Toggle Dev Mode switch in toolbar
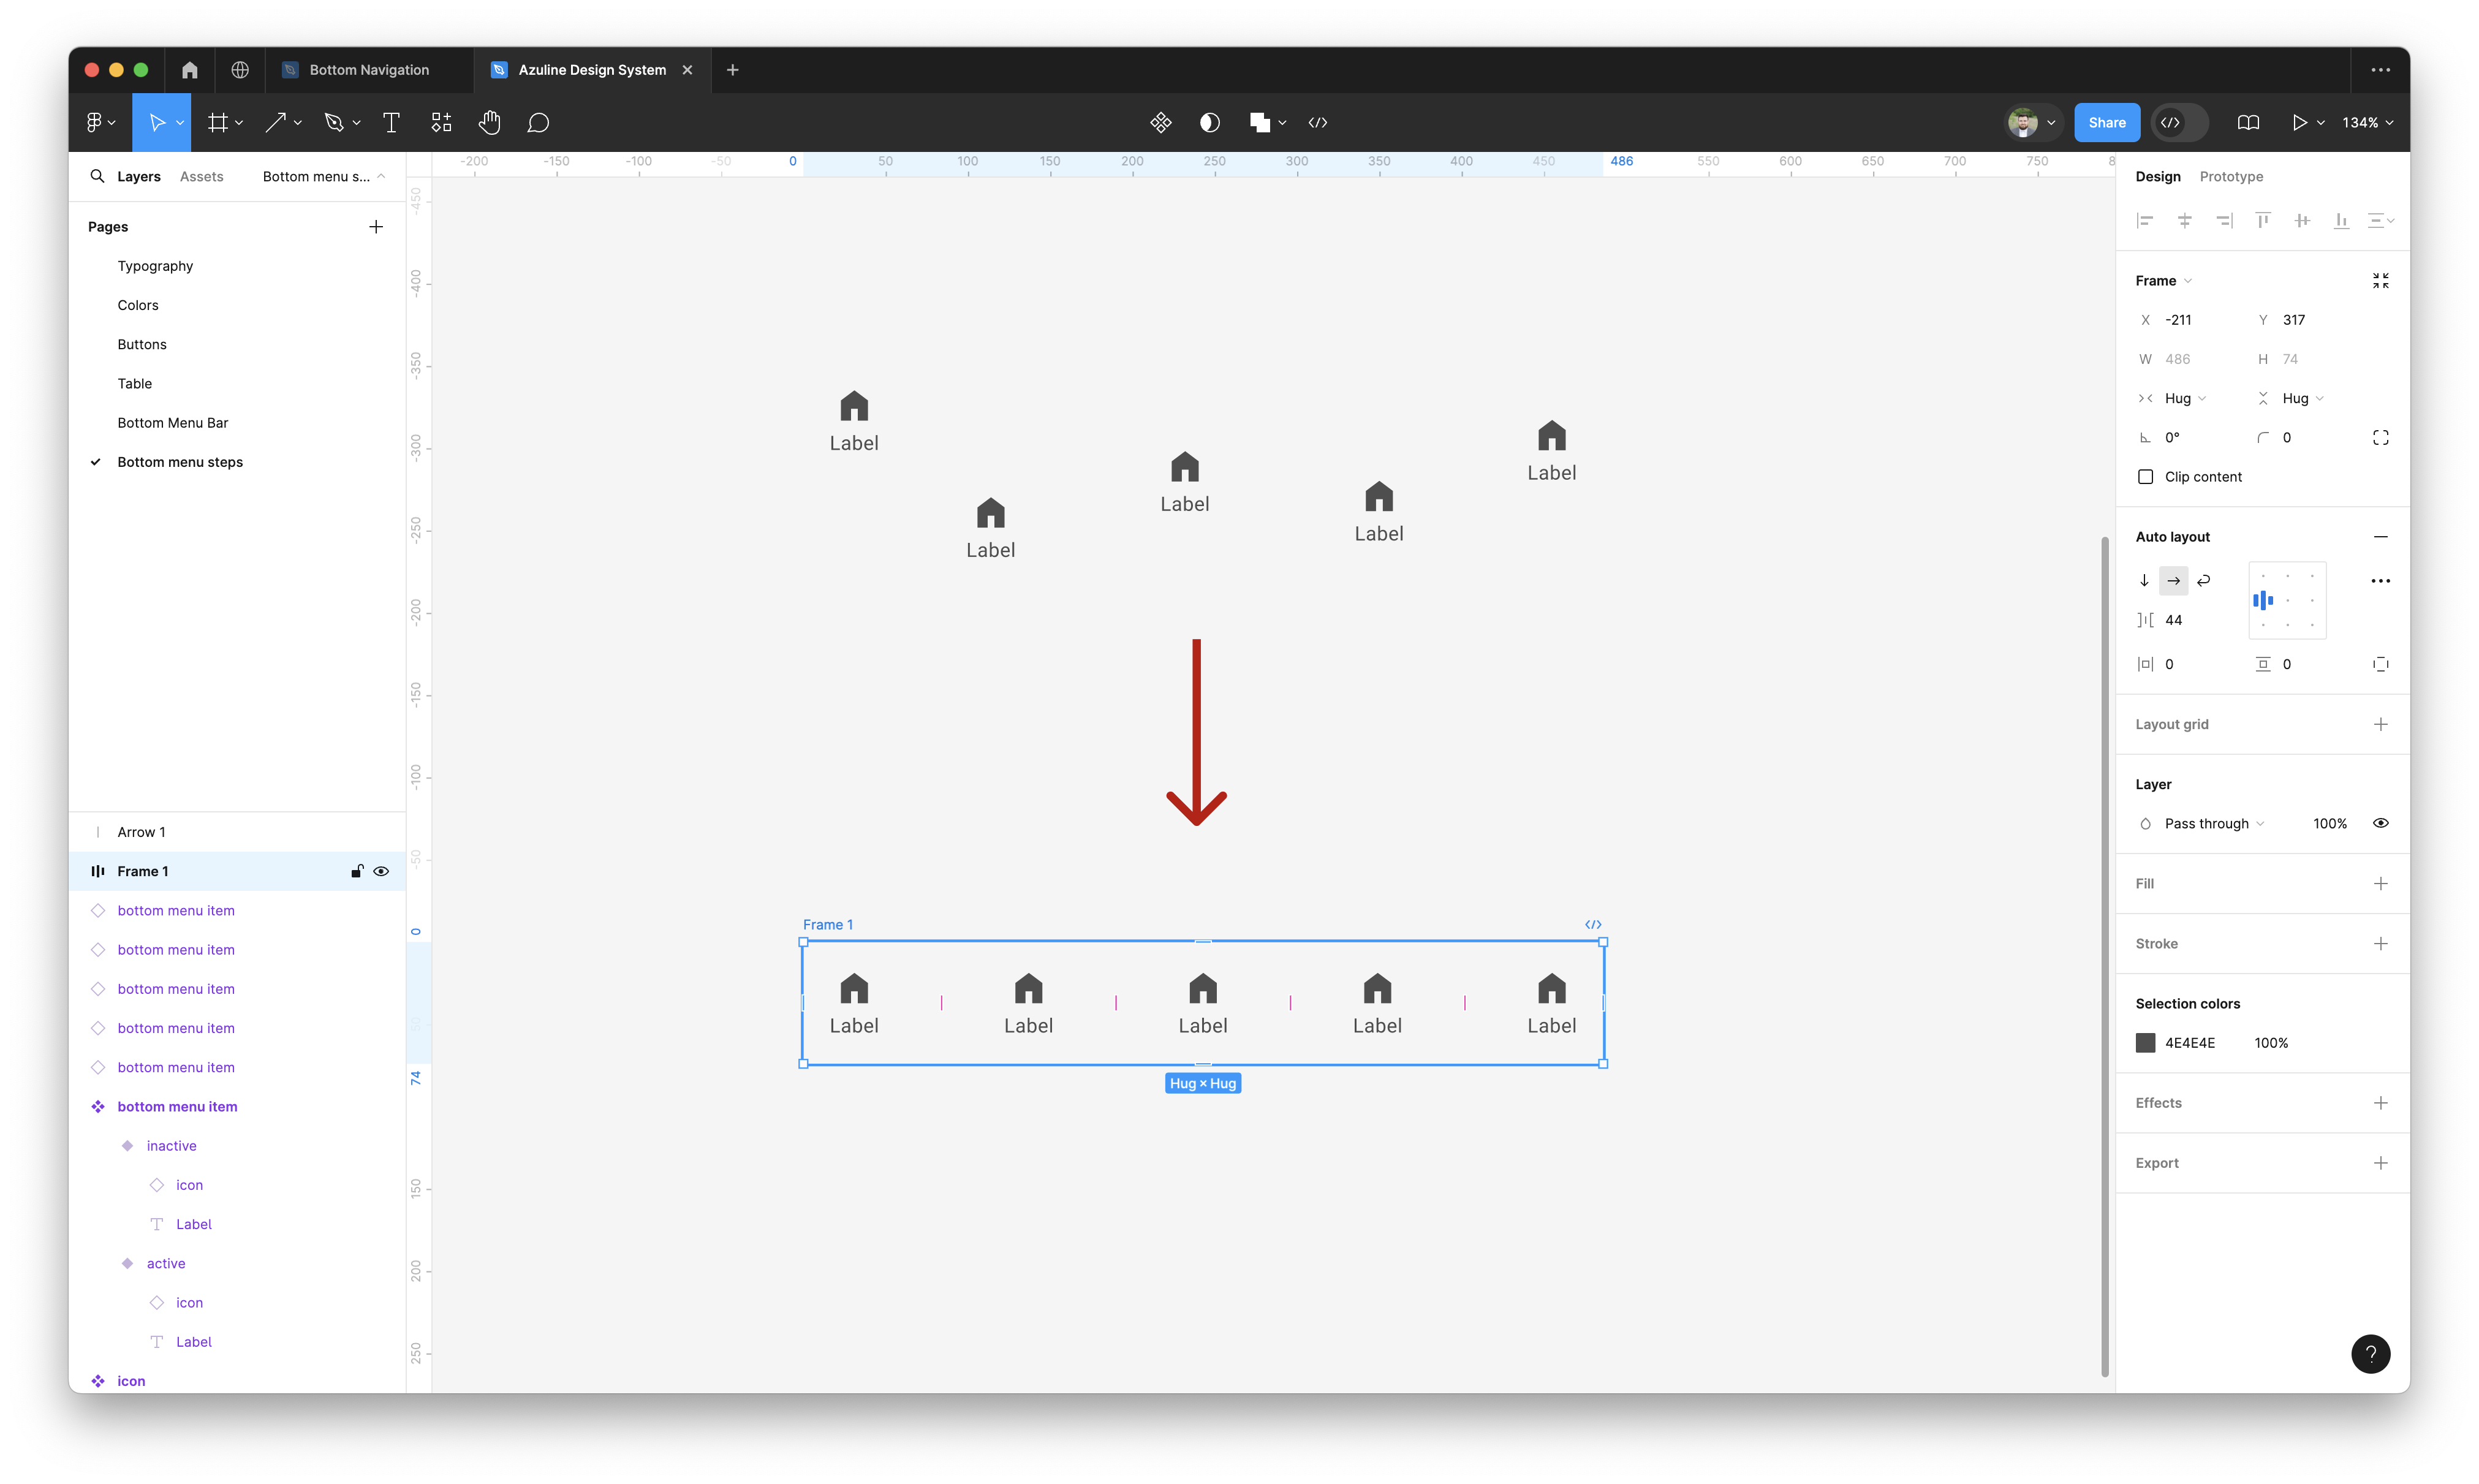This screenshot has width=2479, height=1484. 2179,122
